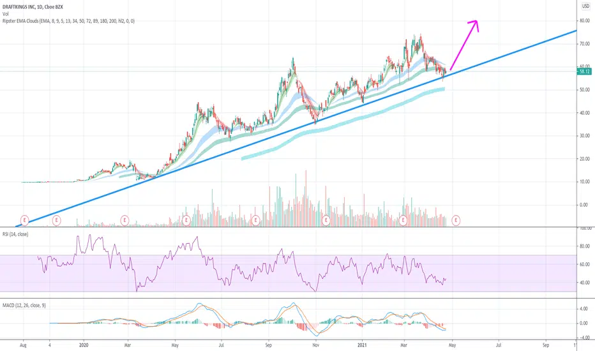Select the −4.00 label on the MACD scale
This screenshot has width=595, height=351.
coord(585,338)
